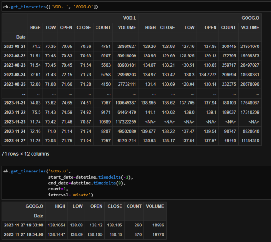The image size is (271, 242).
Task: Click the minute volume value 18986
Action: pos(158,225)
